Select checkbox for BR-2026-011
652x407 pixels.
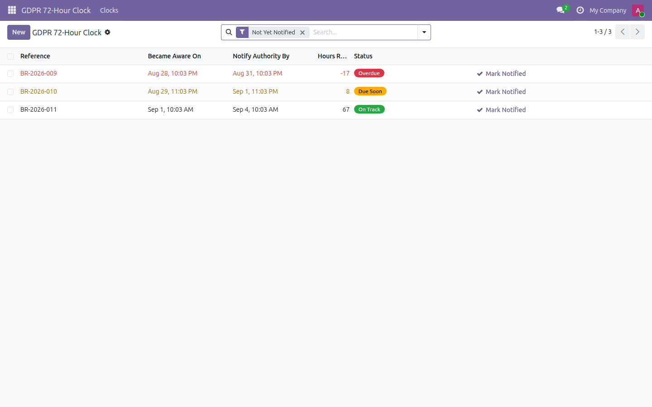point(10,110)
